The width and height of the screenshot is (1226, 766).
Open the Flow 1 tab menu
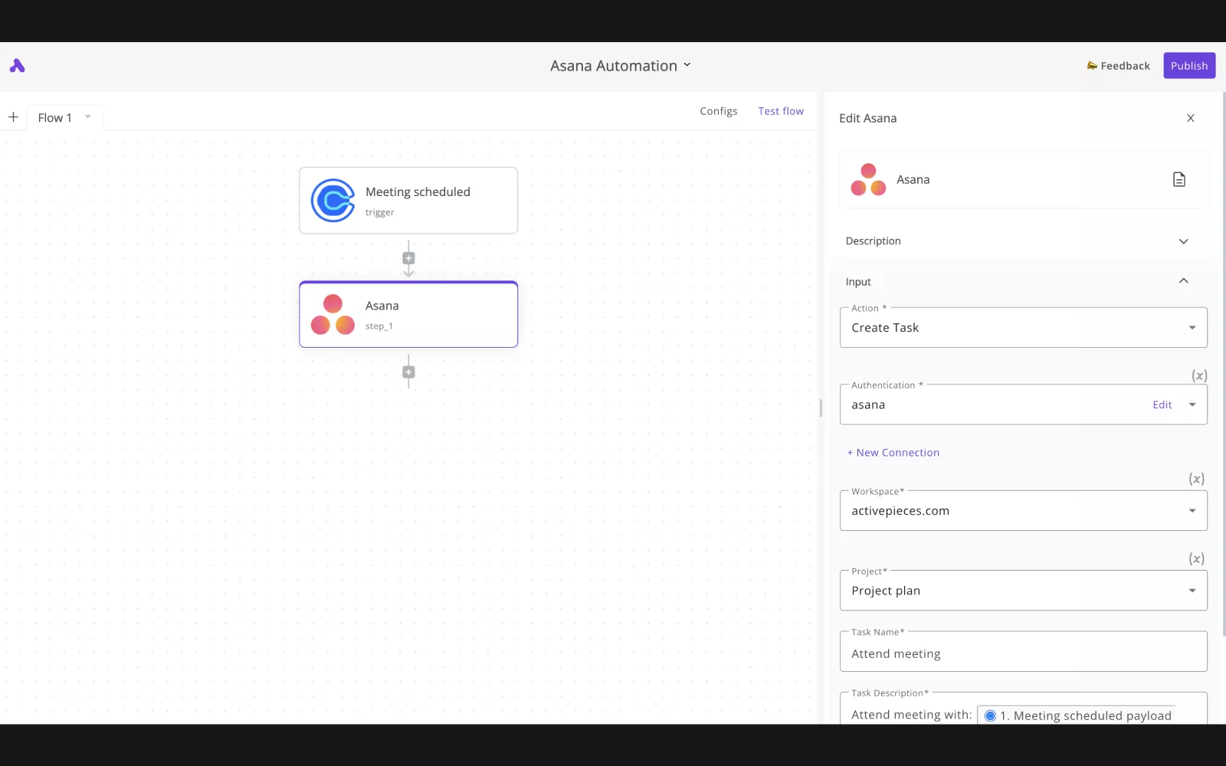[x=88, y=117]
